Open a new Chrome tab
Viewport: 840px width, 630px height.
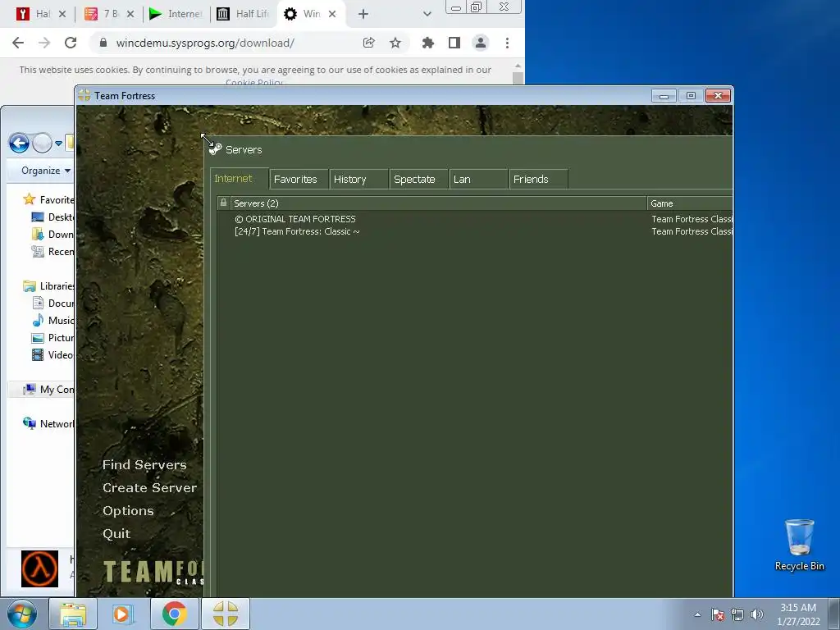(x=363, y=14)
